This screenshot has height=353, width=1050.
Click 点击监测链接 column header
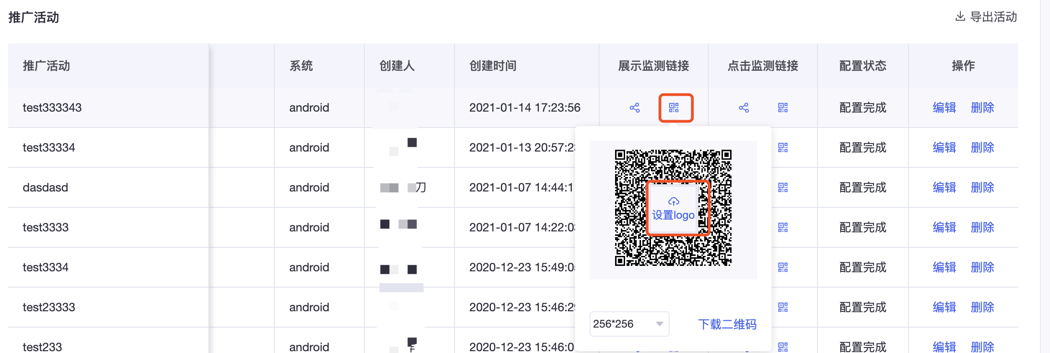point(763,66)
